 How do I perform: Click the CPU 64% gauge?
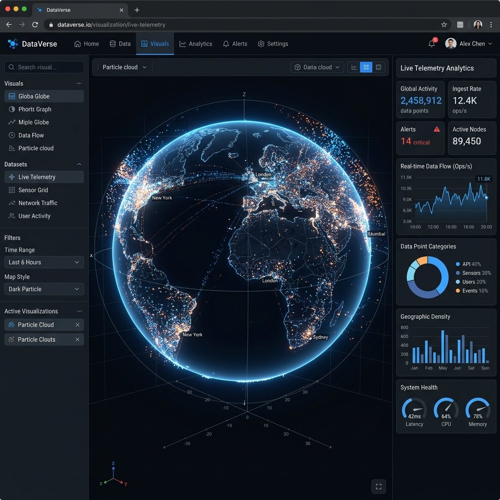pyautogui.click(x=446, y=412)
